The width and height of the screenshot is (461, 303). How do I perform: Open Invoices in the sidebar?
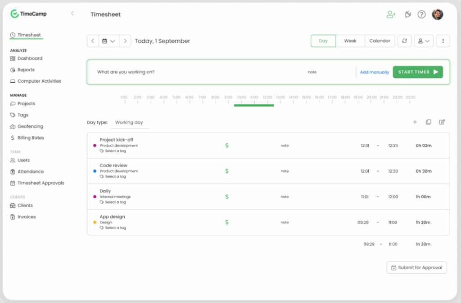[23, 217]
